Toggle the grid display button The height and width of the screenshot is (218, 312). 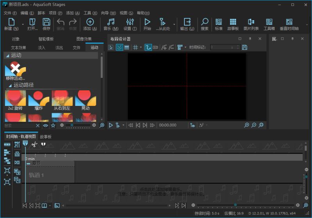point(135,47)
